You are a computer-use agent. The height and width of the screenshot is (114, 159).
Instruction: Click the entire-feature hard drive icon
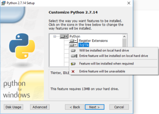(74, 56)
